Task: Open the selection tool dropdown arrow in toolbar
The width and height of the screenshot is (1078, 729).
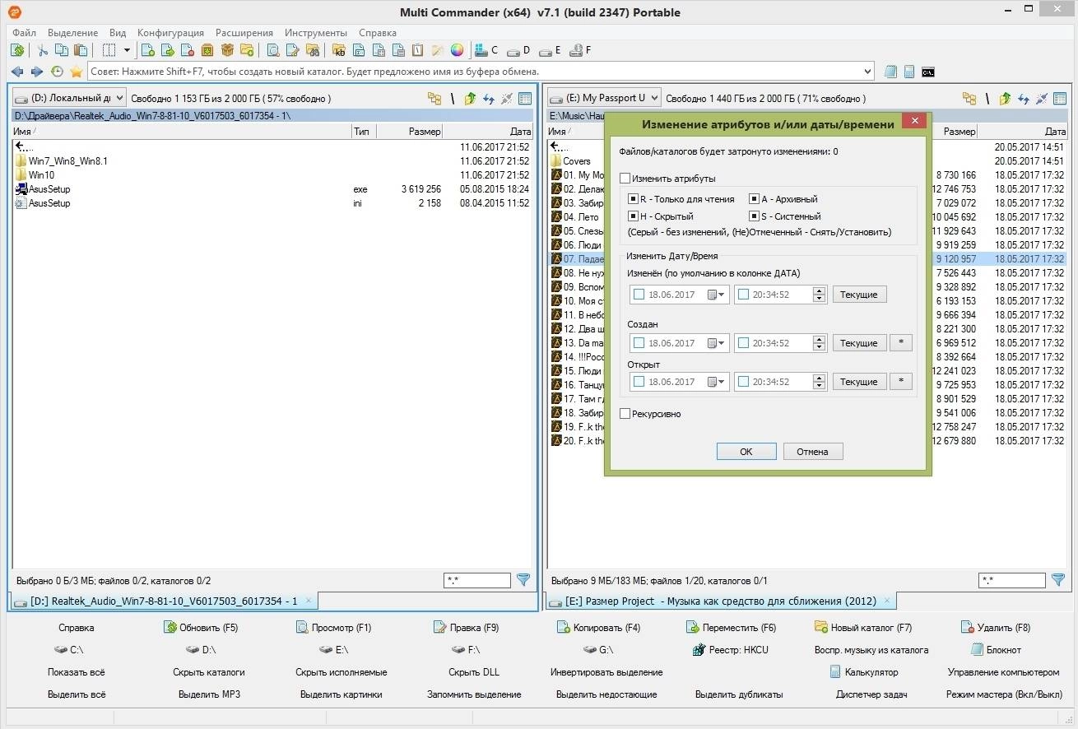Action: pyautogui.click(x=127, y=50)
